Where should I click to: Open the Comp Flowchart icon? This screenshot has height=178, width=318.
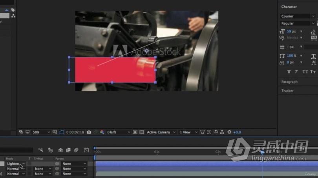tap(222, 132)
